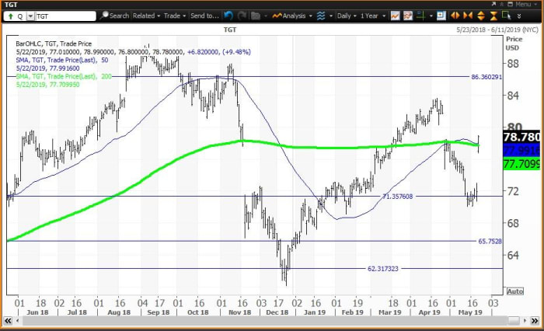This screenshot has width=544, height=331.
Task: Toggle the favorite star icon
Action: 503,4
